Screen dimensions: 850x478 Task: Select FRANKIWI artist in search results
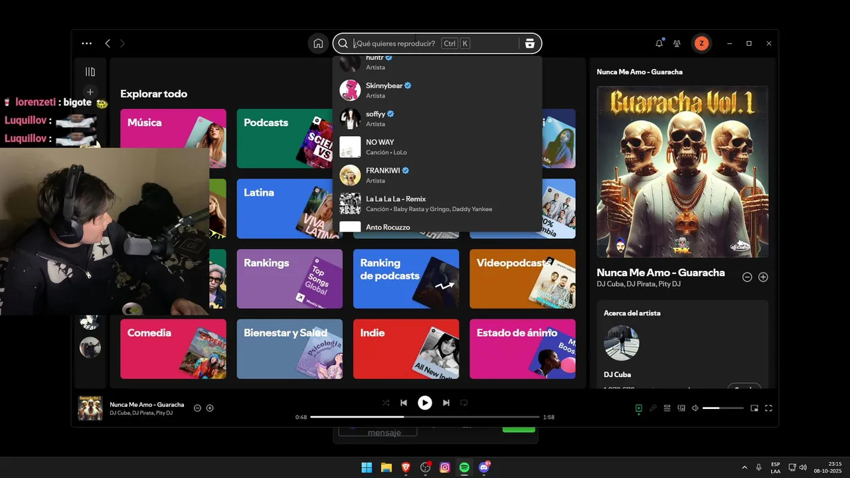tap(438, 175)
